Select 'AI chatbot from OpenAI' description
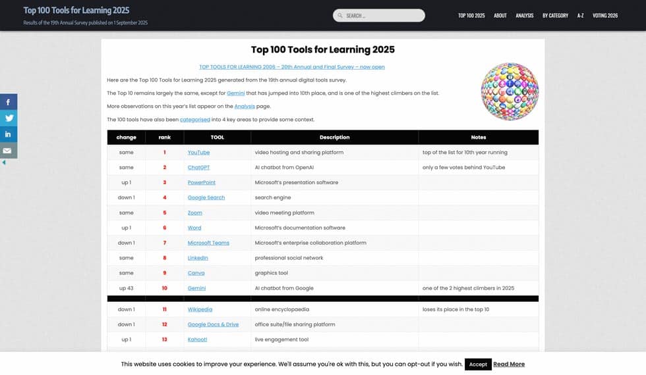This screenshot has height=375, width=646. (284, 167)
